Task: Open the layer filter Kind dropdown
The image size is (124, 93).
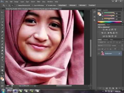Action: click(x=102, y=42)
